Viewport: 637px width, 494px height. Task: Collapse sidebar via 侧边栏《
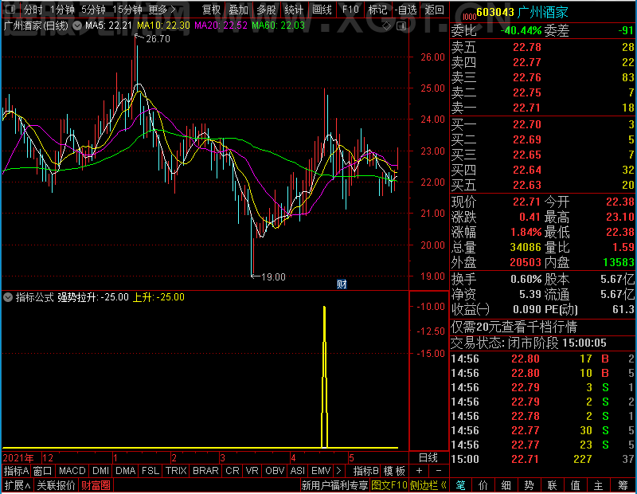pos(428,485)
